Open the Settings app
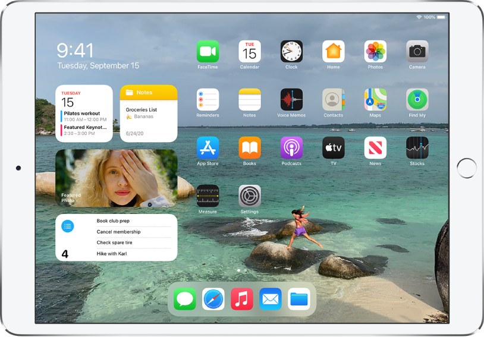Image resolution: width=484 pixels, height=337 pixels. point(249,196)
